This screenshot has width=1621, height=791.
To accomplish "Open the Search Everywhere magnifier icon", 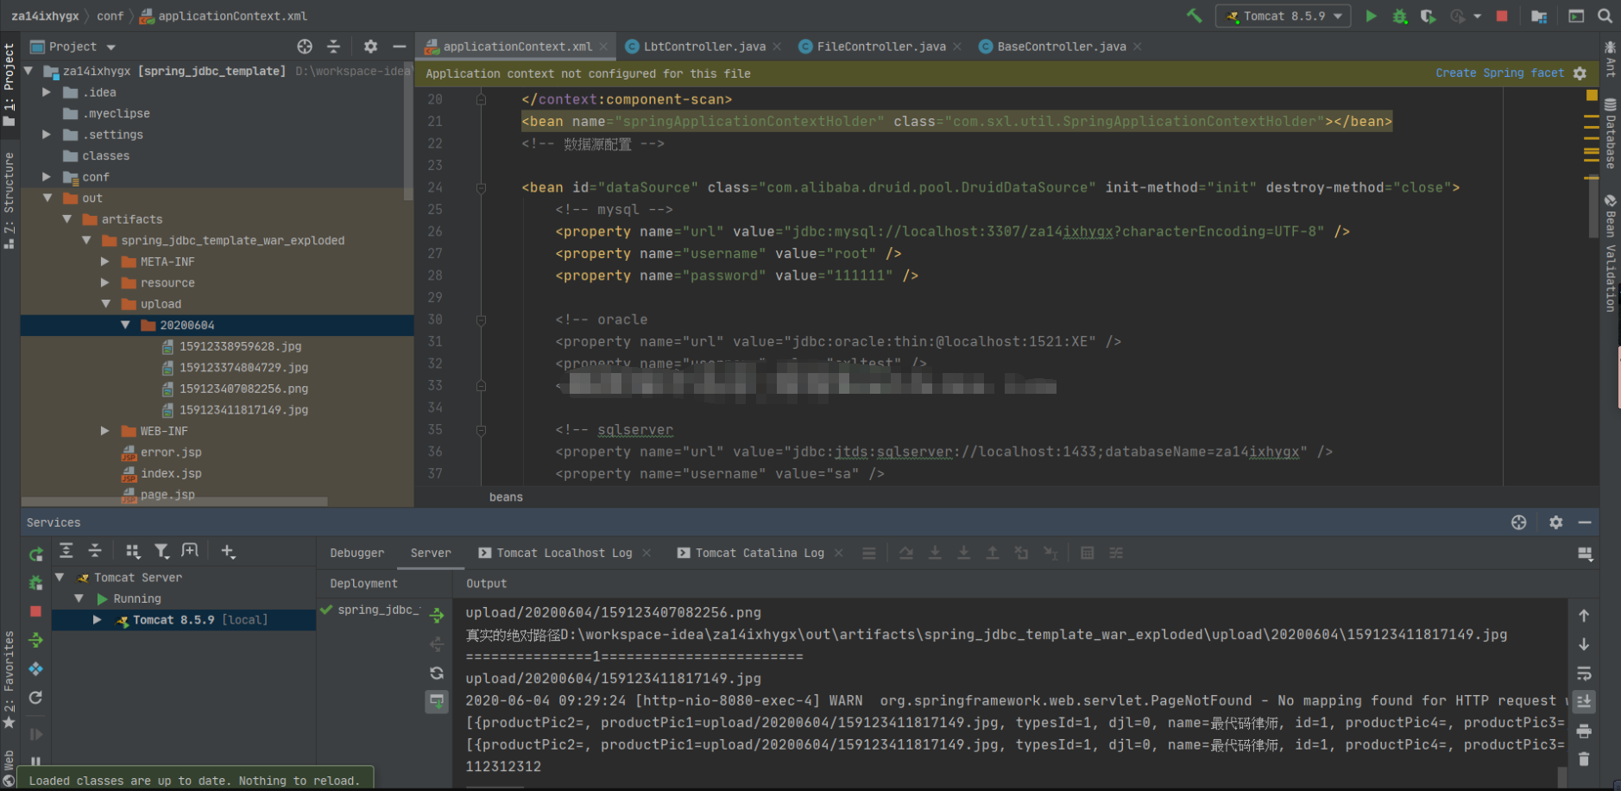I will point(1605,16).
